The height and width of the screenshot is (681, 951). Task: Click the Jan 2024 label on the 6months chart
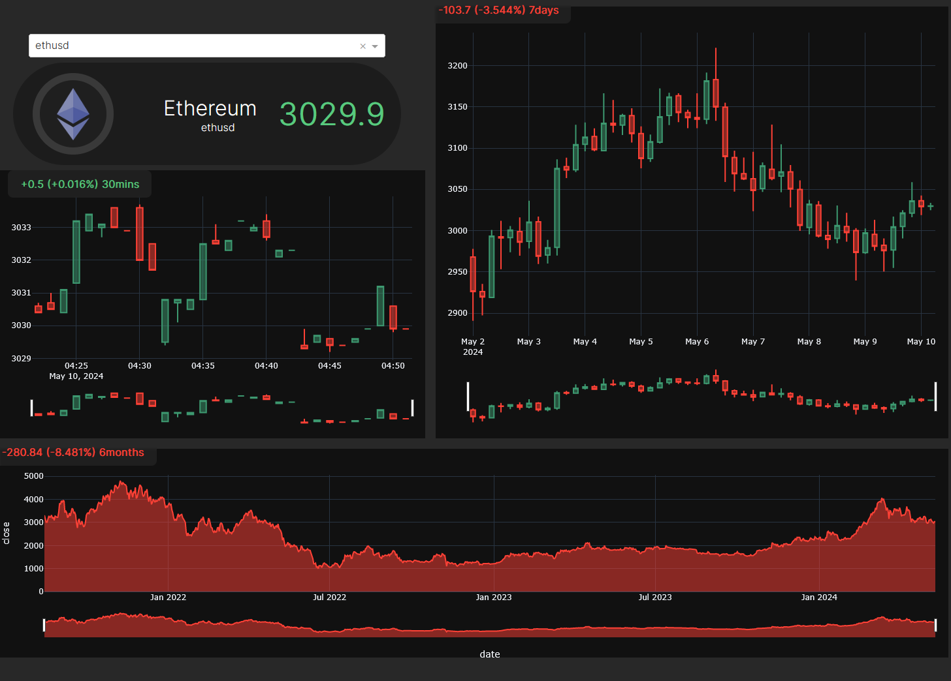pyautogui.click(x=819, y=597)
